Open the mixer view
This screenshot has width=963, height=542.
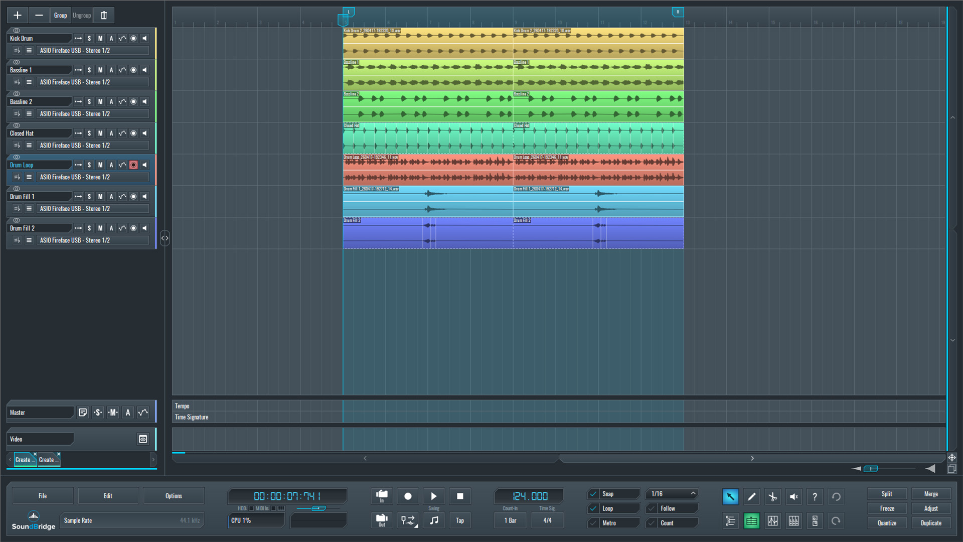pyautogui.click(x=793, y=521)
